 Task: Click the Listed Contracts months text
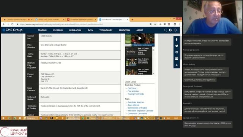[64, 88]
